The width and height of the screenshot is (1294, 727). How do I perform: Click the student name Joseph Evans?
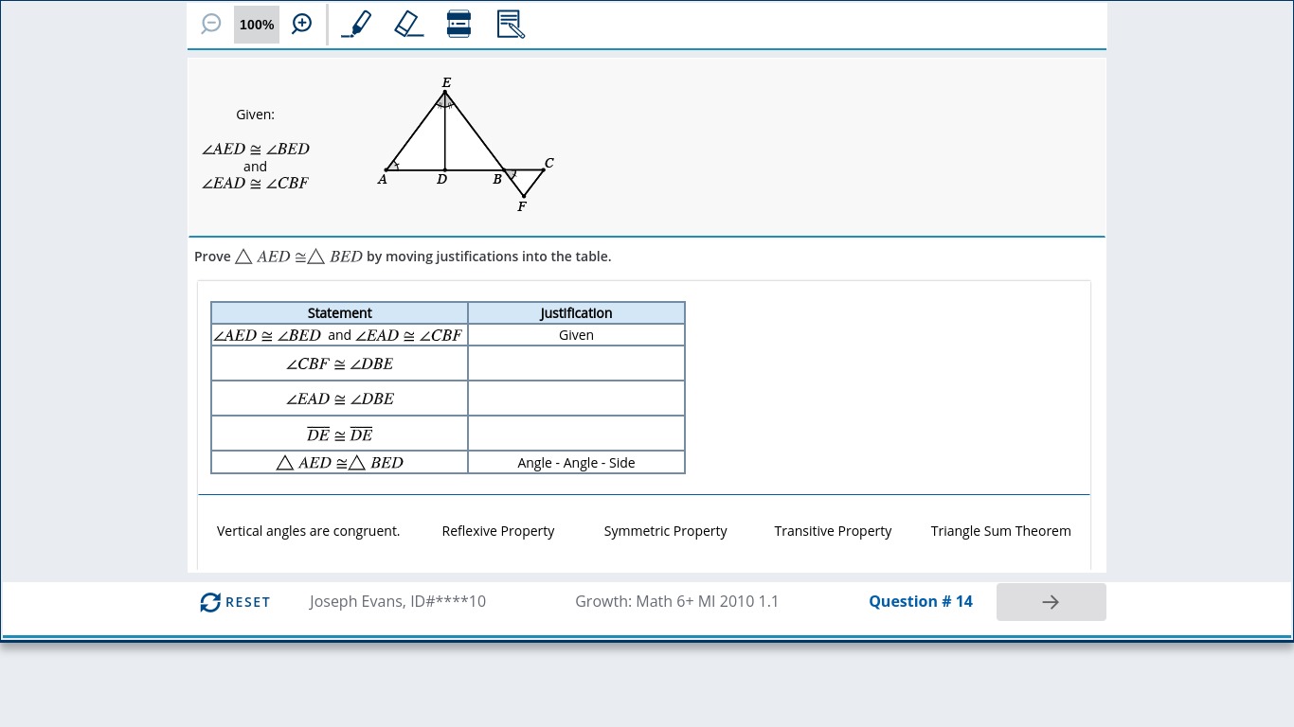(x=398, y=601)
